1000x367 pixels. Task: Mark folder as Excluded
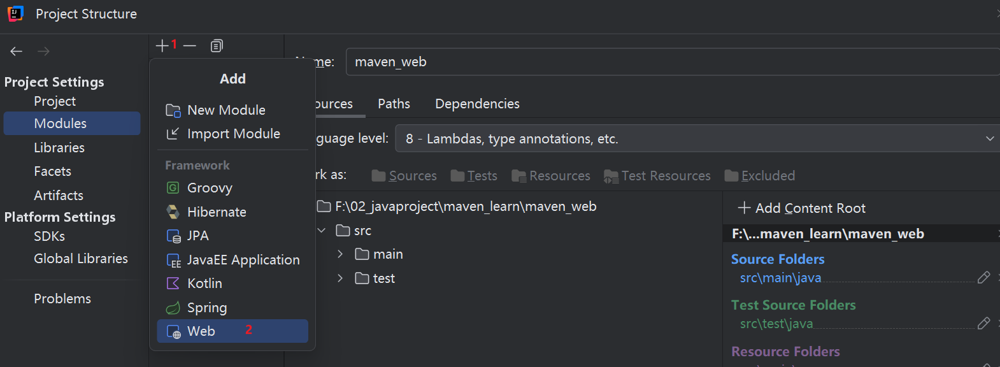pyautogui.click(x=760, y=176)
